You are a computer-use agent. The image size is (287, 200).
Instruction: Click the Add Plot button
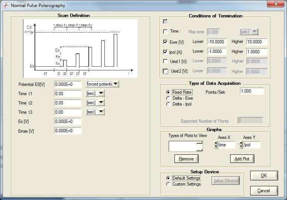[242, 159]
